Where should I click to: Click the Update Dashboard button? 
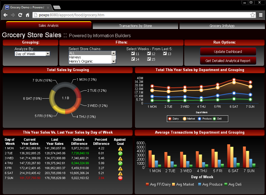click(228, 52)
